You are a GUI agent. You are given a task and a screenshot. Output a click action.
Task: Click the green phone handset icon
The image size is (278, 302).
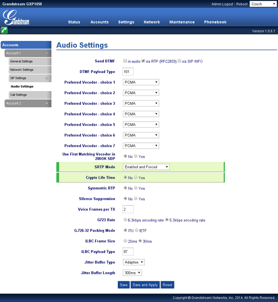coord(4,30)
